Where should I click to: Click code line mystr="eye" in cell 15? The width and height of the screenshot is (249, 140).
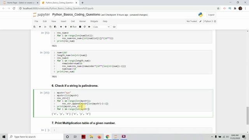pyautogui.click(x=64, y=93)
